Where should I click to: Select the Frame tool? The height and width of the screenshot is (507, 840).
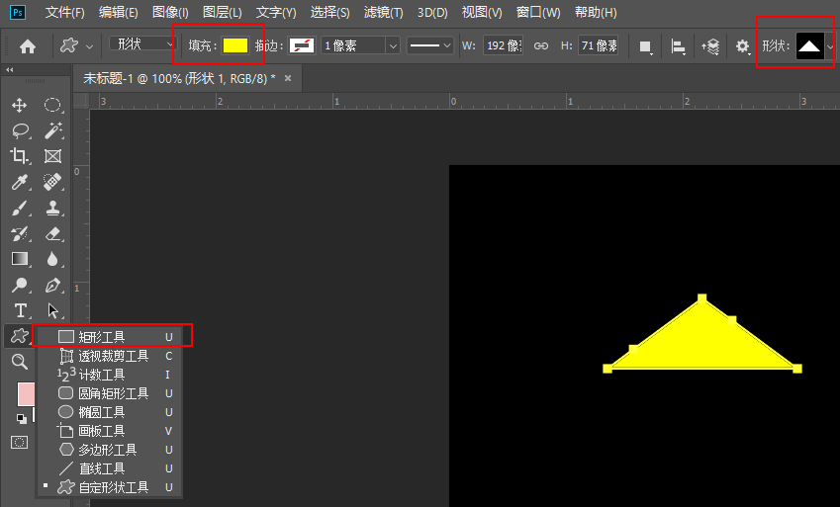52,156
